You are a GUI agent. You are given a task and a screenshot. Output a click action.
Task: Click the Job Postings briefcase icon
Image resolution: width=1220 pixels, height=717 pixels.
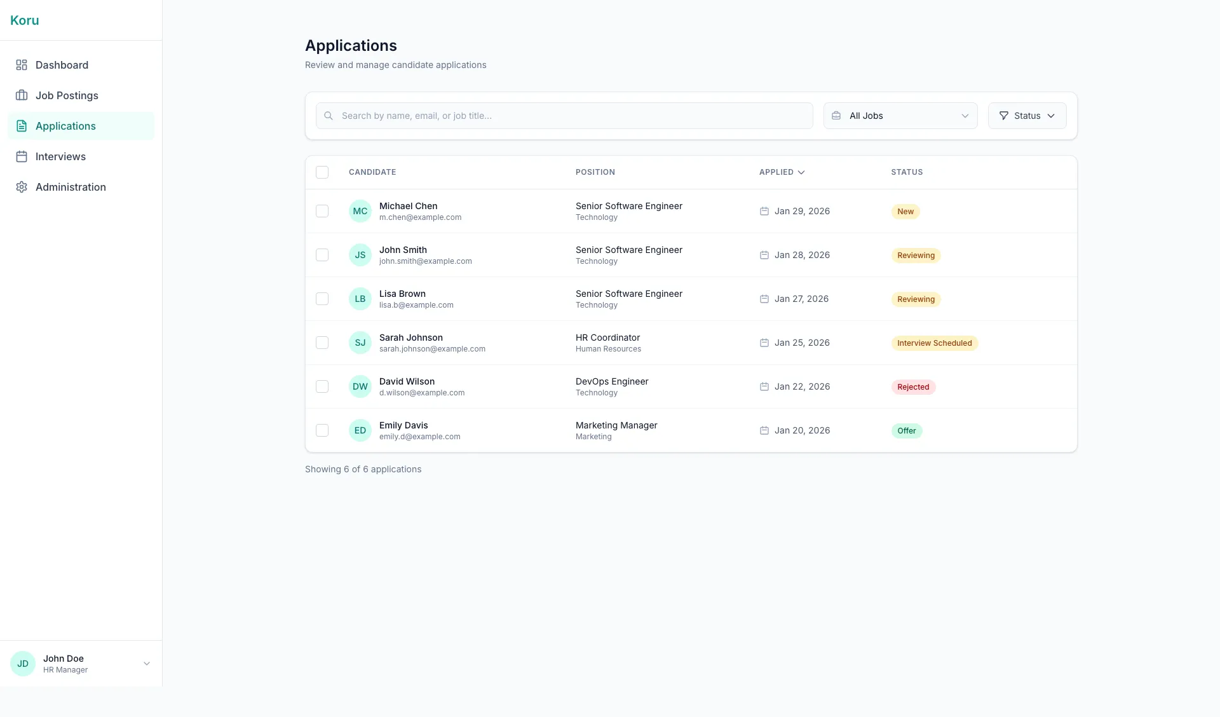coord(22,95)
